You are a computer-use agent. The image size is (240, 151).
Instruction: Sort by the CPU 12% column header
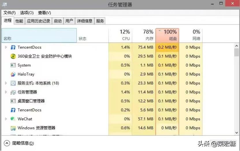point(120,35)
